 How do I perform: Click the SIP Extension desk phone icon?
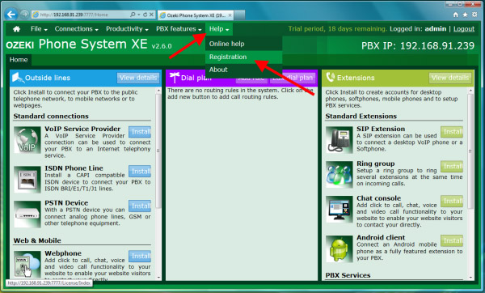[339, 140]
